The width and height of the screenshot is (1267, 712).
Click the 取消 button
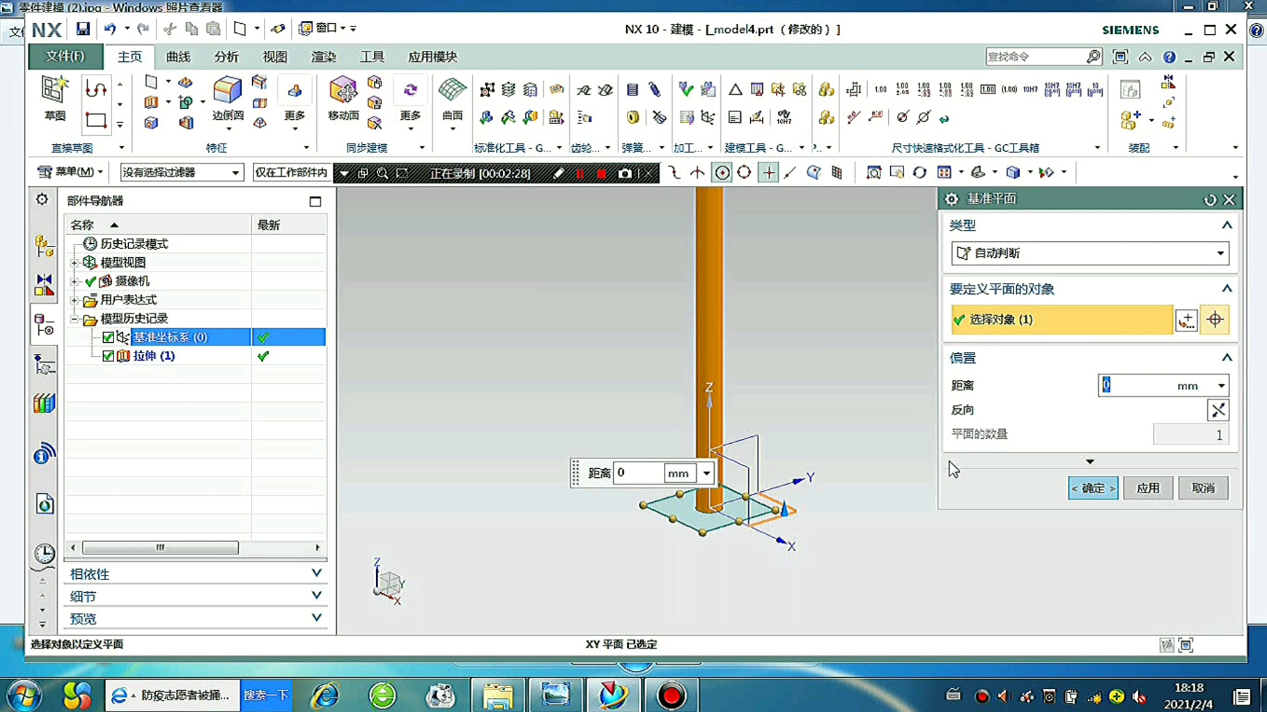click(1203, 488)
